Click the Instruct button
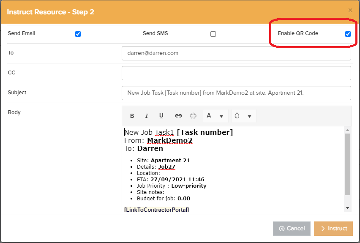The width and height of the screenshot is (360, 243). [x=333, y=229]
